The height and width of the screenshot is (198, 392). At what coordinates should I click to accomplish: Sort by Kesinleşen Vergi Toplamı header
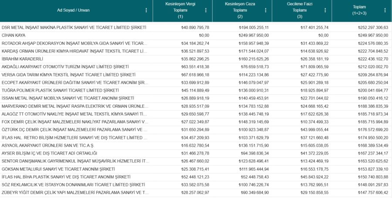click(x=180, y=10)
